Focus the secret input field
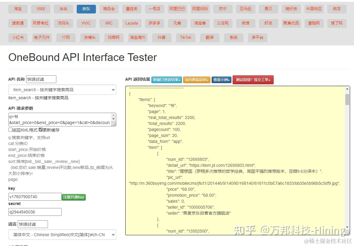 (x=35, y=212)
